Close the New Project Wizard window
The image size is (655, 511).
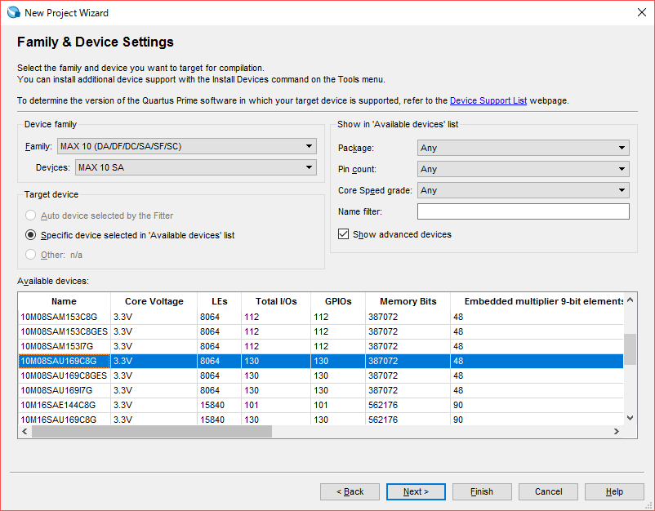[641, 12]
